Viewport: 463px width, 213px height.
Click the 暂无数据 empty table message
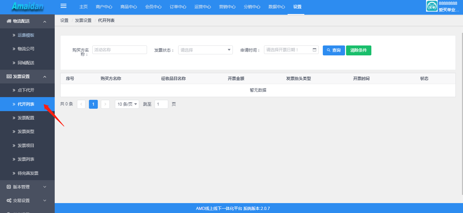(258, 90)
